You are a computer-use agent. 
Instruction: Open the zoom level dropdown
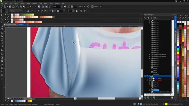click(x=62, y=6)
